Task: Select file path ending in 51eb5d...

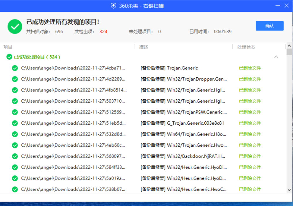Action: tap(73, 123)
